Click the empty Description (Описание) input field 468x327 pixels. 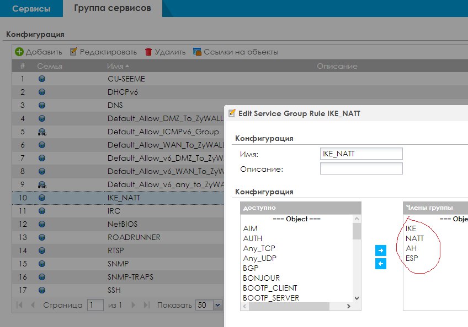pyautogui.click(x=361, y=168)
